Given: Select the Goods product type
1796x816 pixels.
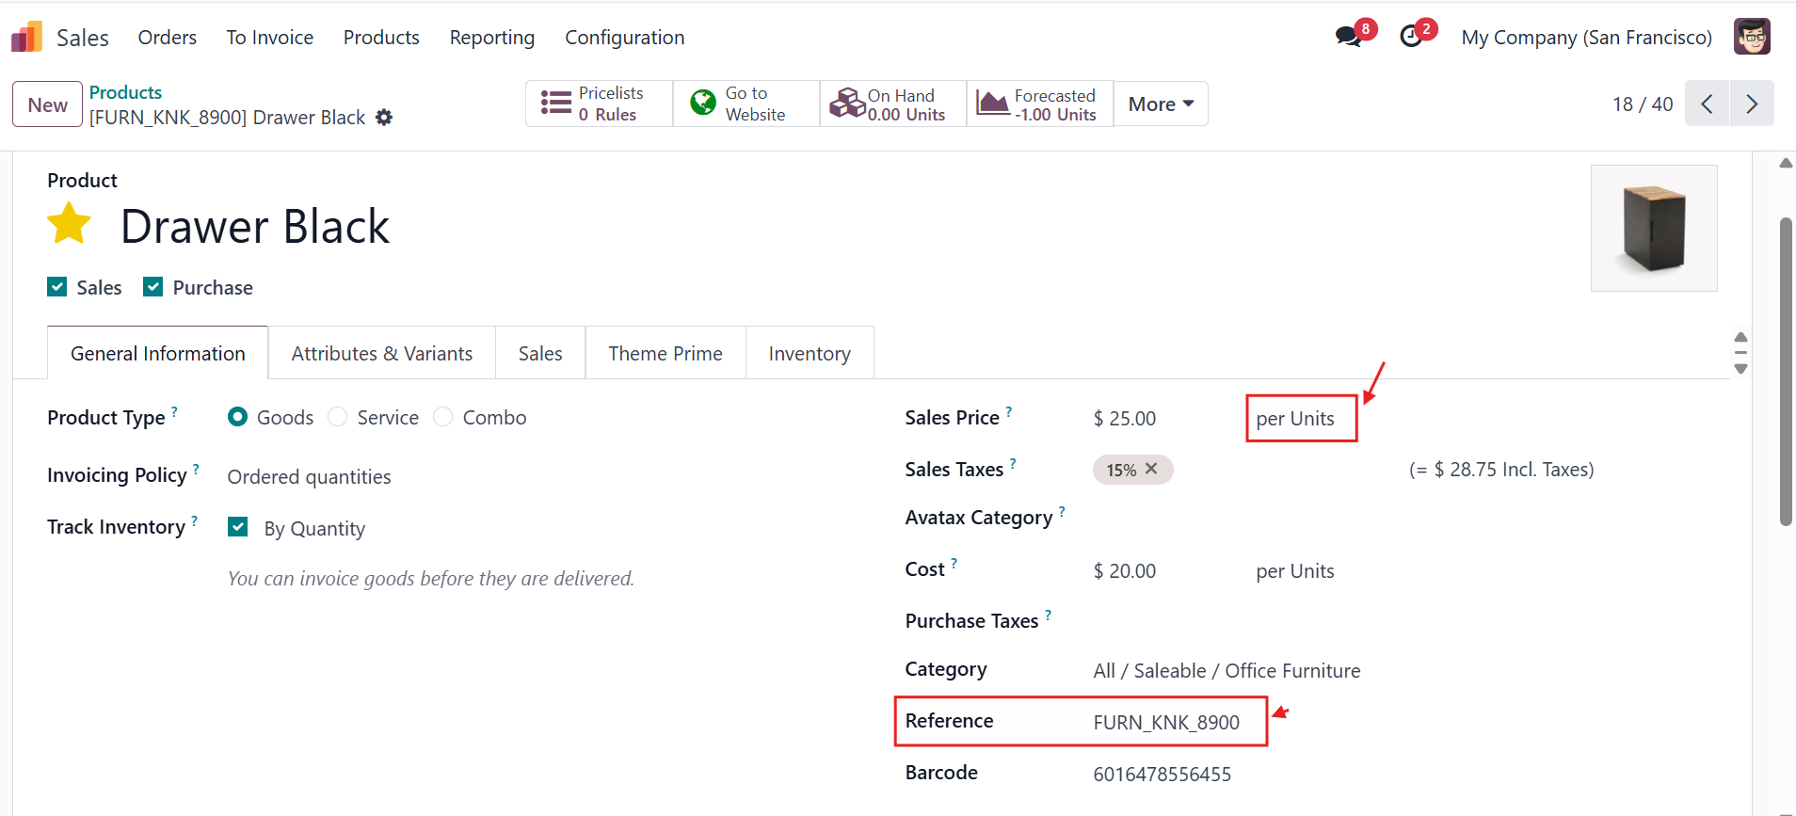Looking at the screenshot, I should (x=238, y=417).
